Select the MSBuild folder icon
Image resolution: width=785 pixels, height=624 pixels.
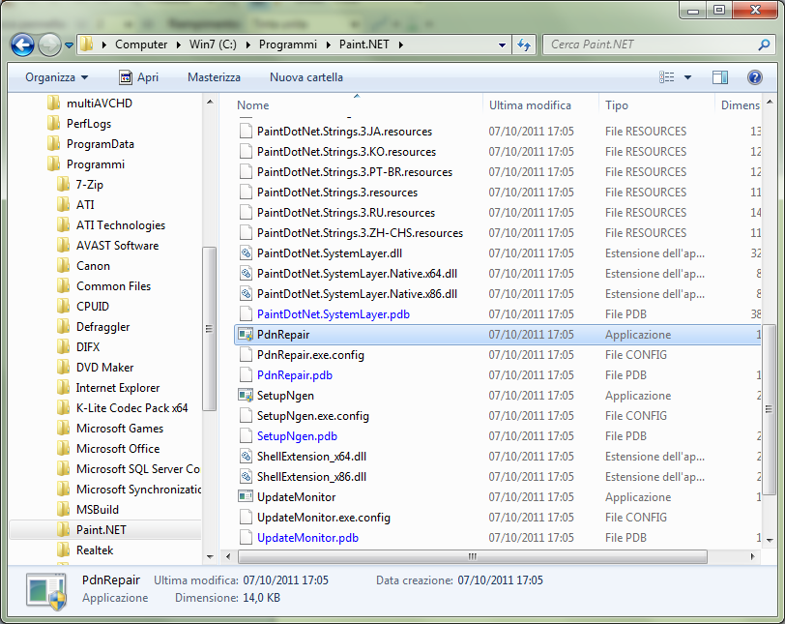[x=63, y=509]
